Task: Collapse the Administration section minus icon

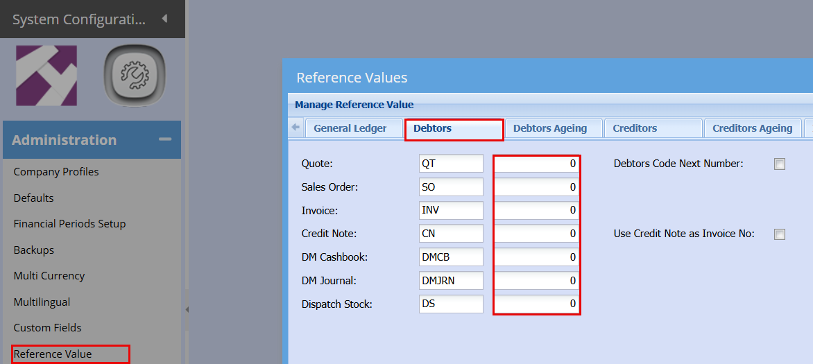Action: tap(165, 139)
